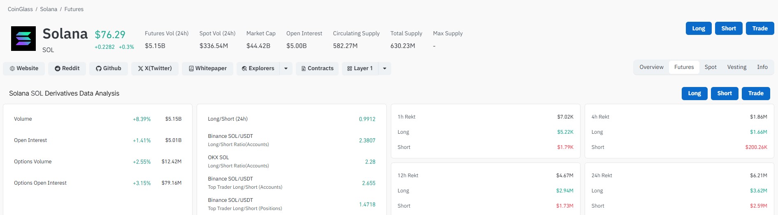Click 4h Rekt total $1.86M
Image resolution: width=778 pixels, height=215 pixels.
coord(759,117)
